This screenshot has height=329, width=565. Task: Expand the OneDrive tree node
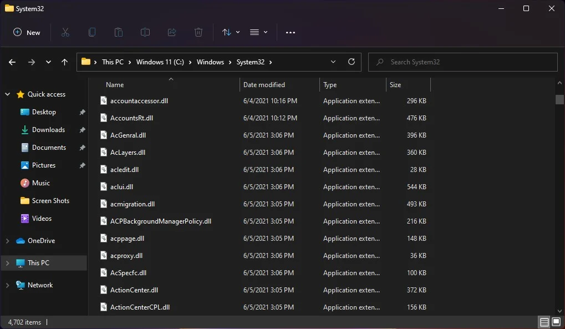pos(8,241)
